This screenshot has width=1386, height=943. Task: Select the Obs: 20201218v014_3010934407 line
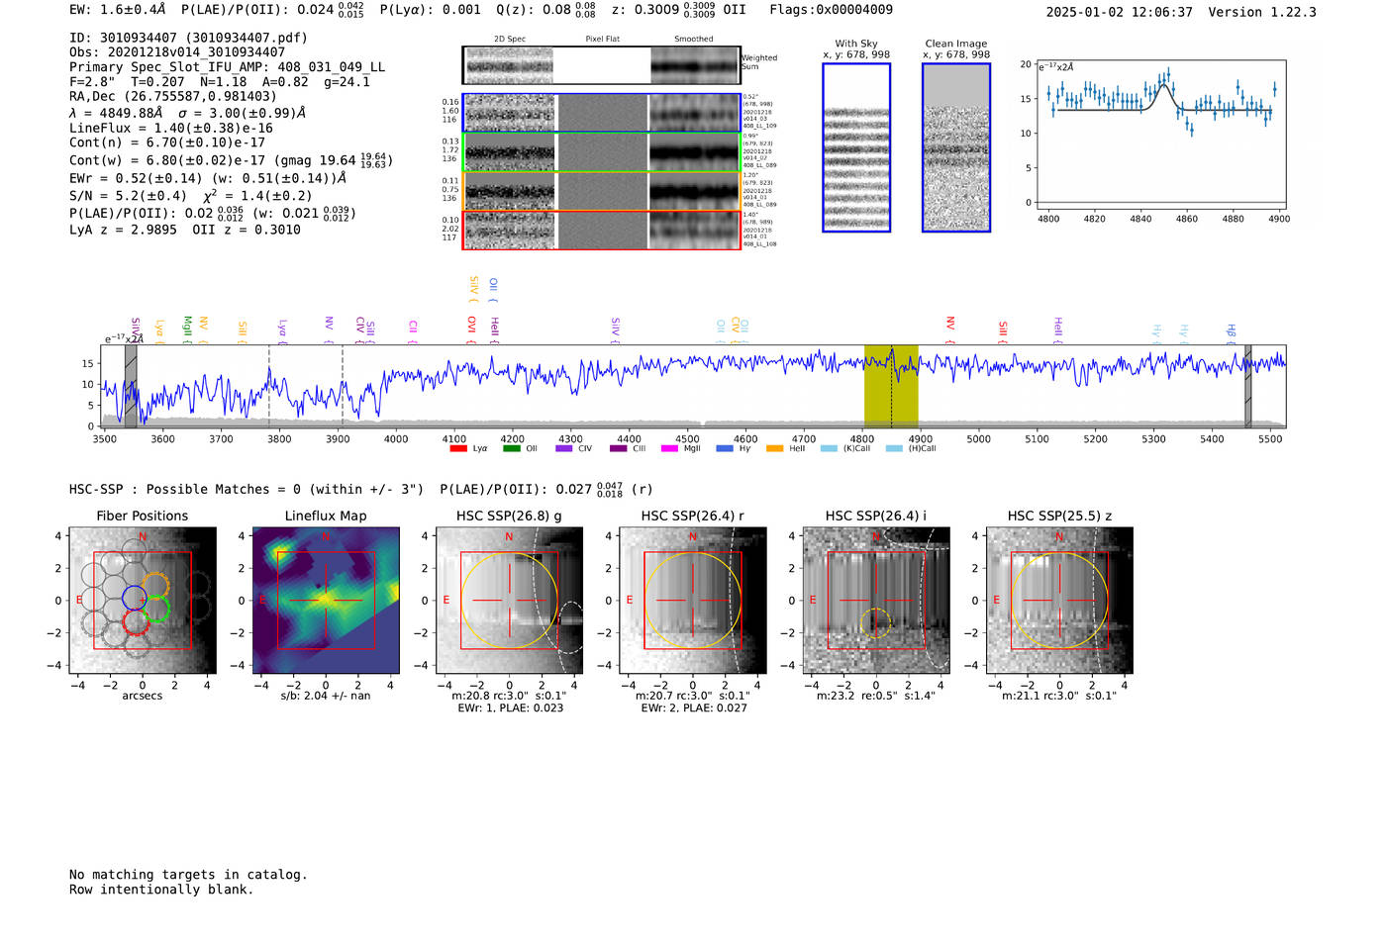[x=177, y=52]
